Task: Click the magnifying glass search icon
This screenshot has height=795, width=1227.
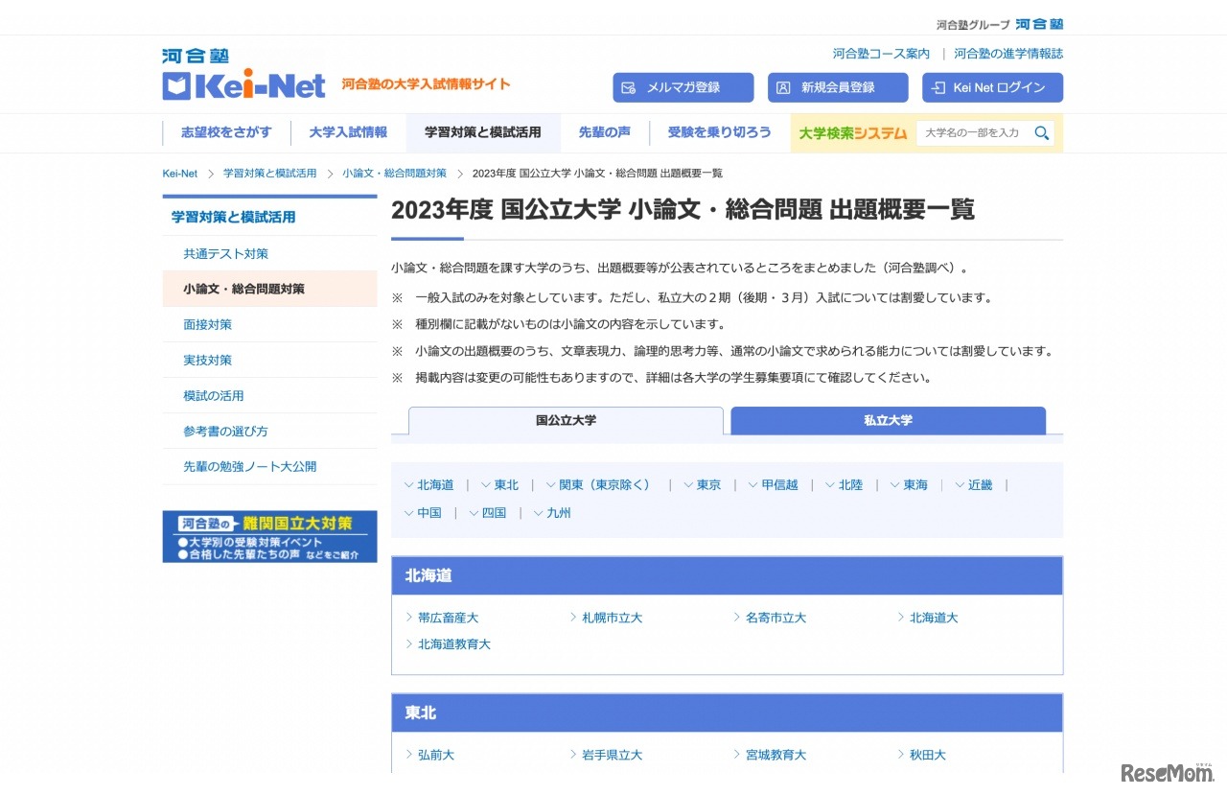Action: (x=1041, y=133)
